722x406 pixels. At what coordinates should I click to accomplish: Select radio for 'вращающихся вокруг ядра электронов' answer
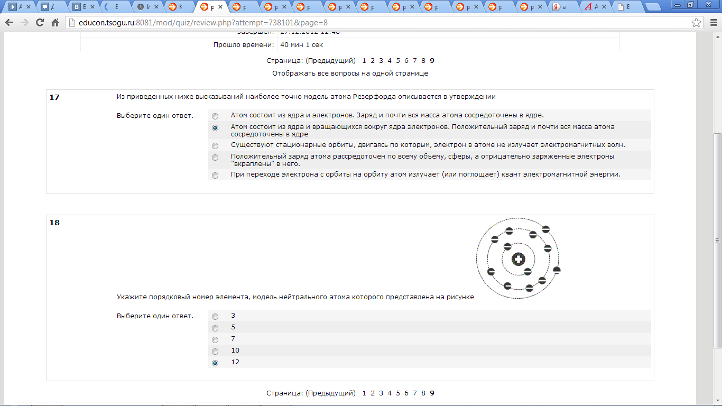tap(215, 127)
